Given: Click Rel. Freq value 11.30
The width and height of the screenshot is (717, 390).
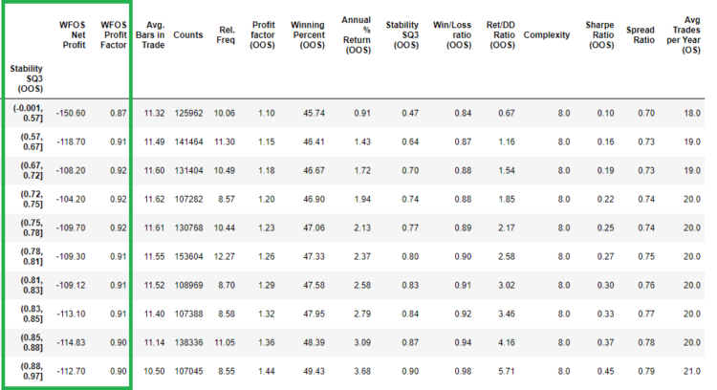Looking at the screenshot, I should point(225,141).
